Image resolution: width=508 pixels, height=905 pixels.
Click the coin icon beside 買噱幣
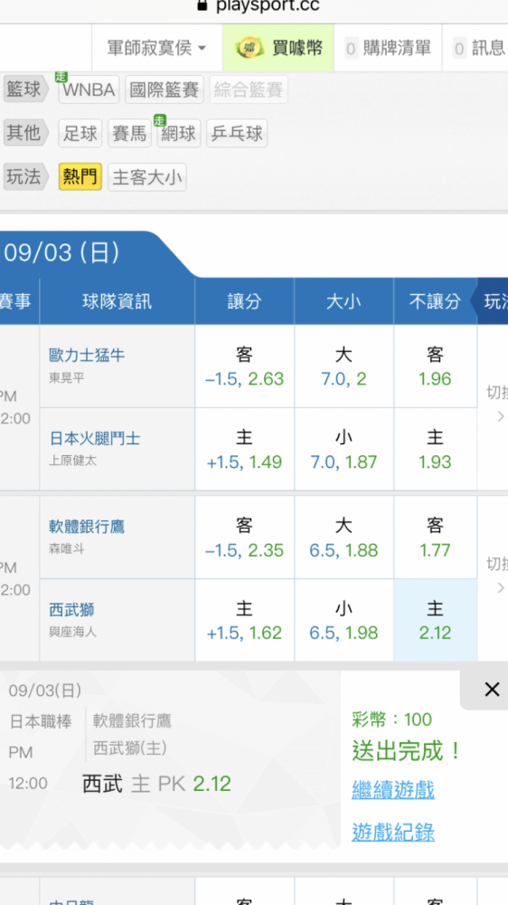coord(249,49)
